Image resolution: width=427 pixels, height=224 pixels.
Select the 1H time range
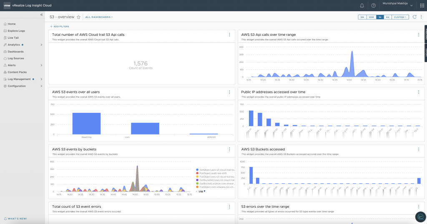click(x=380, y=17)
